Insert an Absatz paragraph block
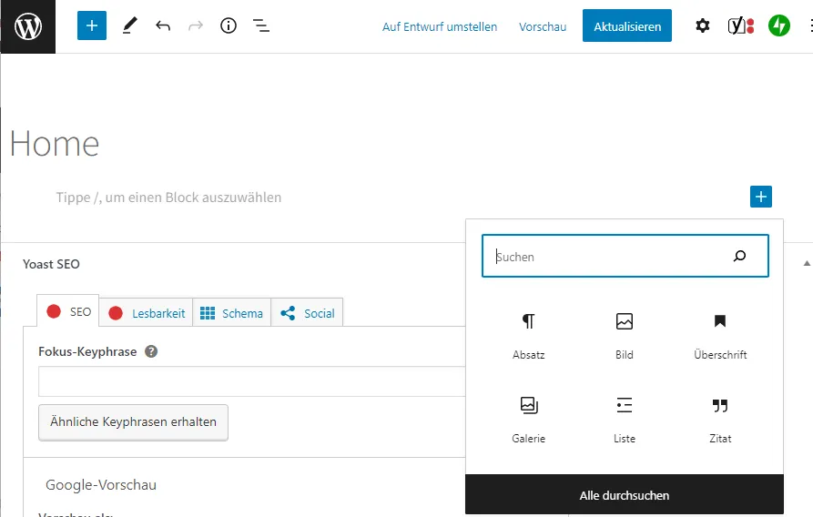Image resolution: width=813 pixels, height=517 pixels. click(x=528, y=336)
